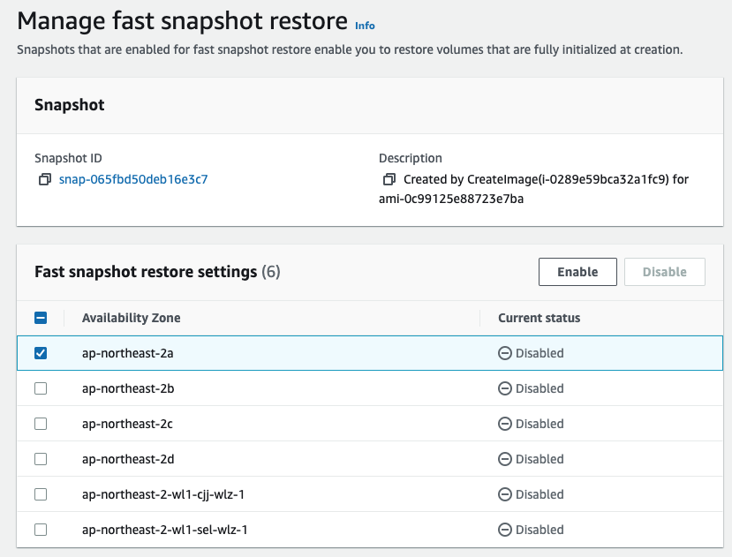The width and height of the screenshot is (732, 557).
Task: Click the greyed-out Disable button
Action: pyautogui.click(x=665, y=272)
